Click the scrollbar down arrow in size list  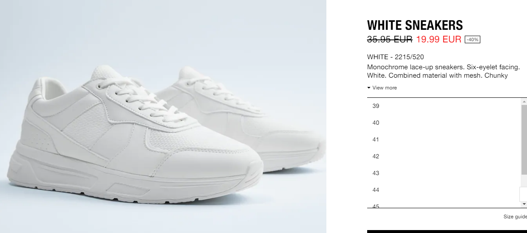[x=524, y=204]
